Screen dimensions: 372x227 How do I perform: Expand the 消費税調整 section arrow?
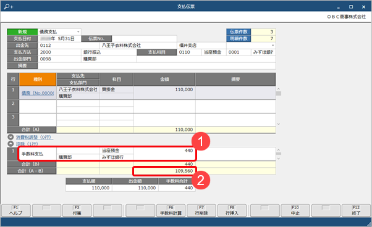pos(11,137)
